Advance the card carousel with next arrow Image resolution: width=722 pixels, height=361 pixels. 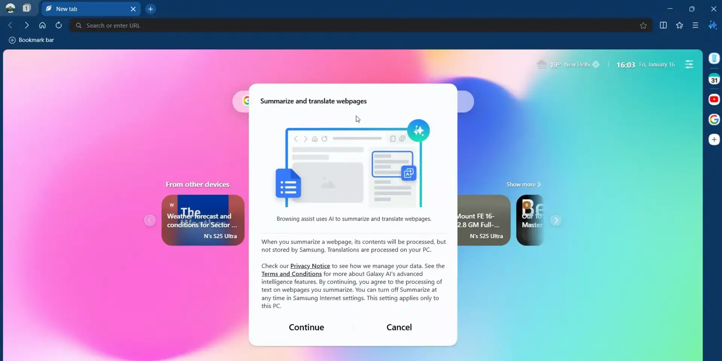click(556, 220)
